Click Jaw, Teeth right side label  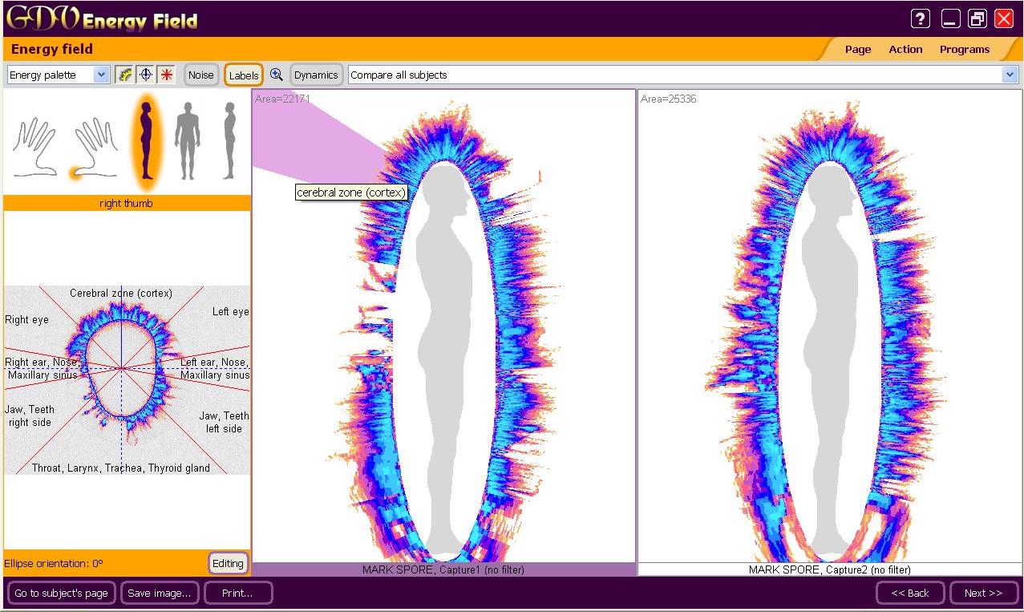(30, 415)
